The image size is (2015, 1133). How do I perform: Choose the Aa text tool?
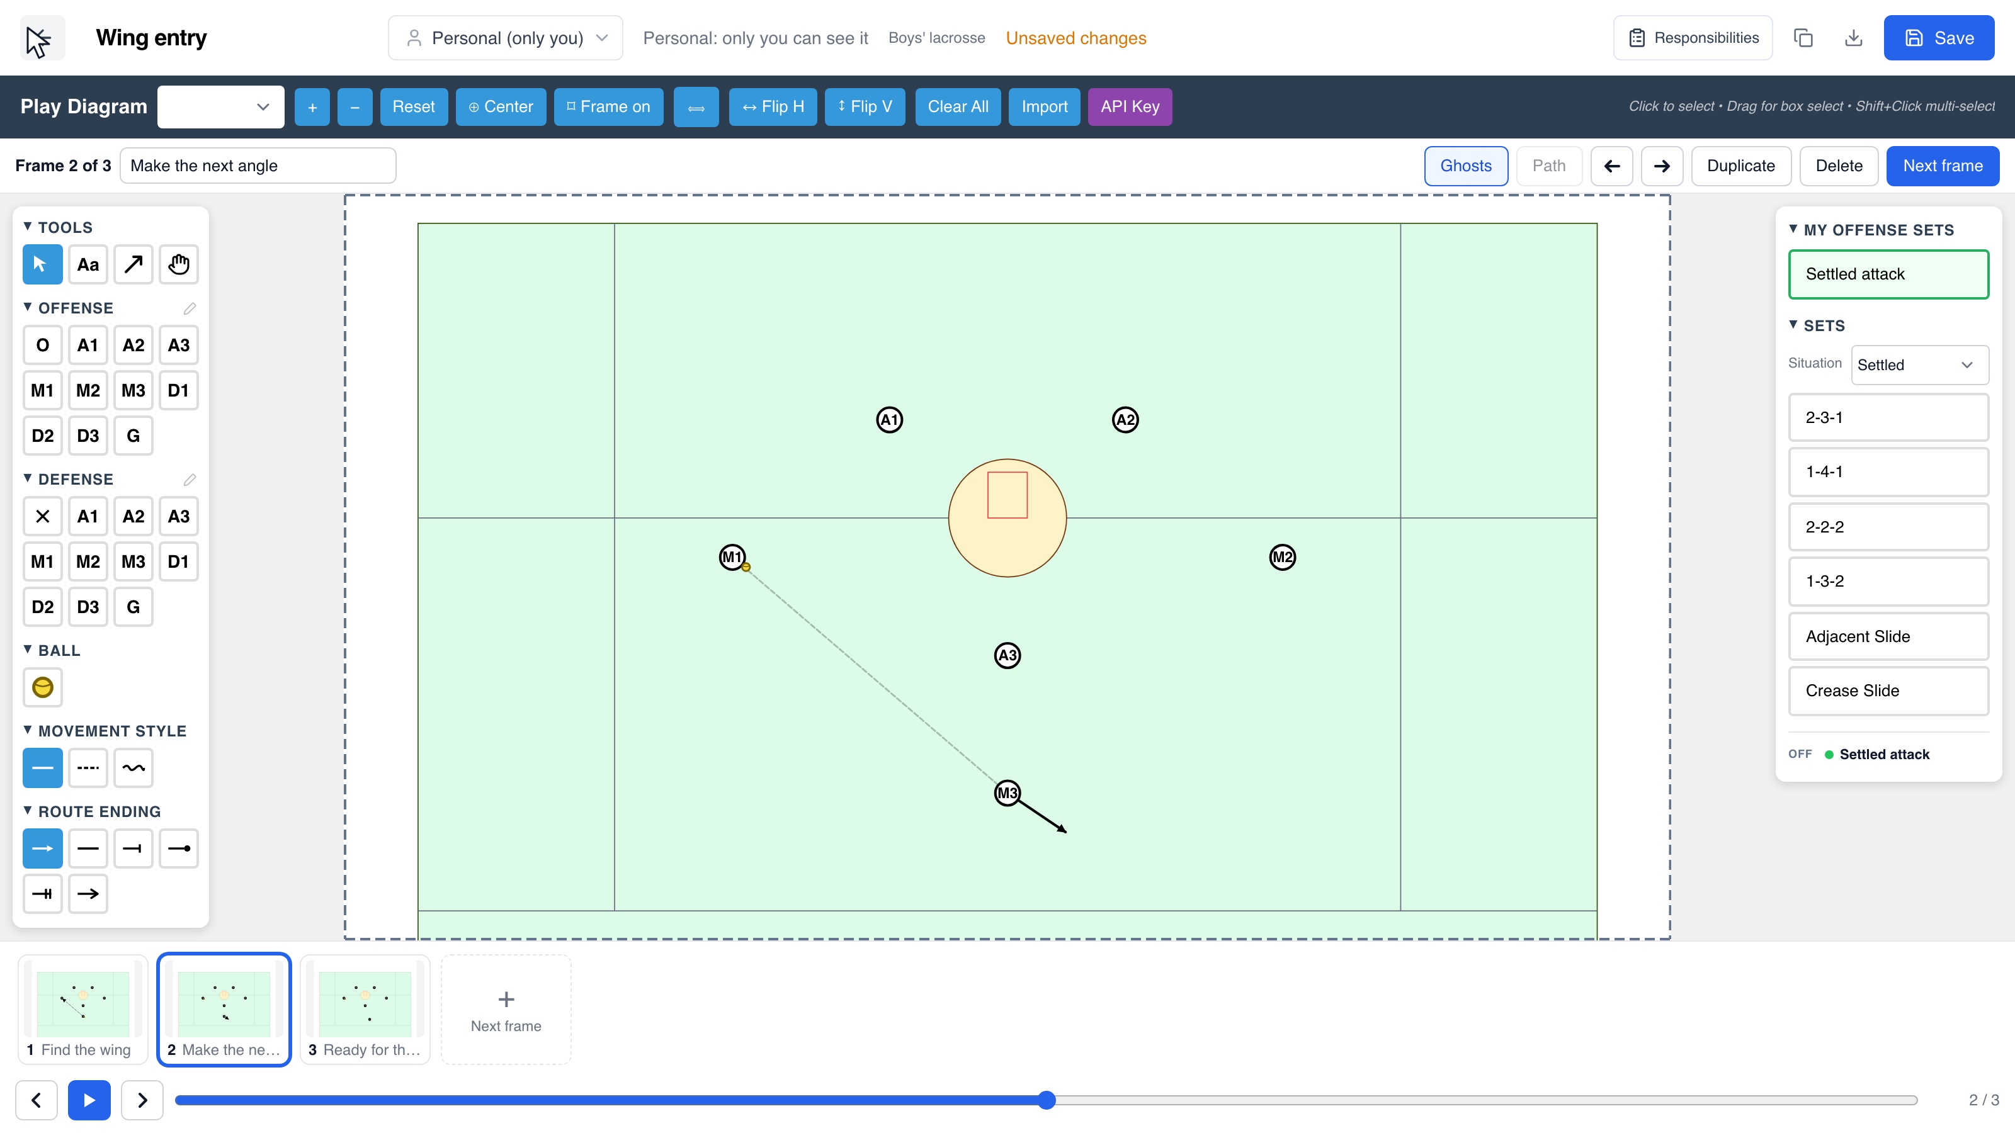tap(88, 264)
